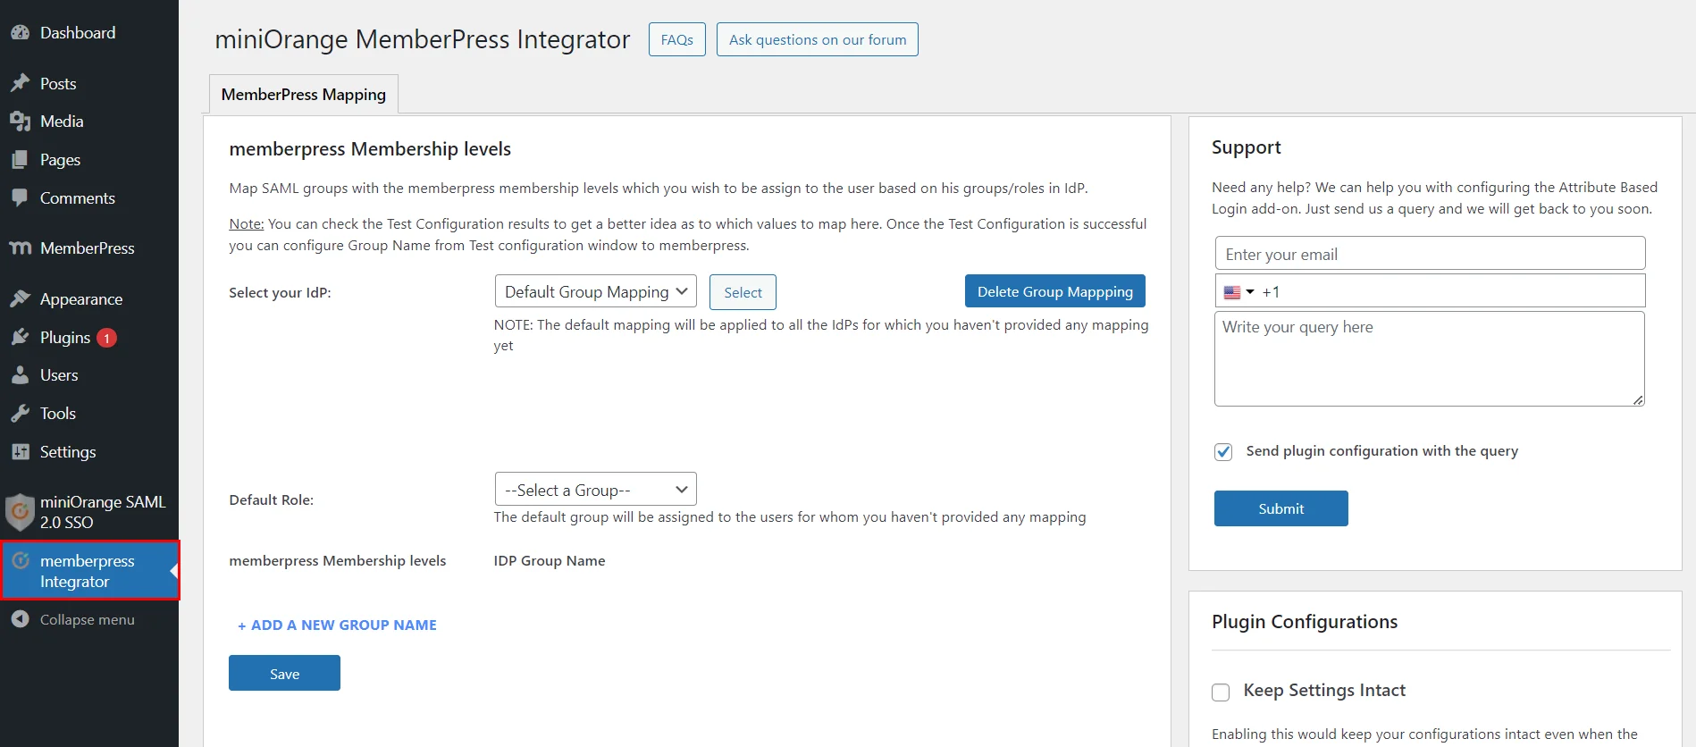Open the Comments menu item
The image size is (1696, 747).
(x=78, y=197)
